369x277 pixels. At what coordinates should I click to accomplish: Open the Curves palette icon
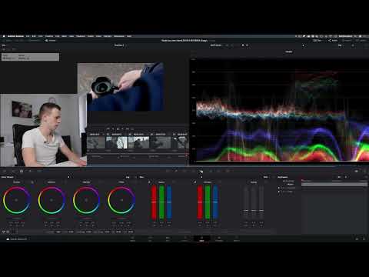pyautogui.click(x=168, y=171)
